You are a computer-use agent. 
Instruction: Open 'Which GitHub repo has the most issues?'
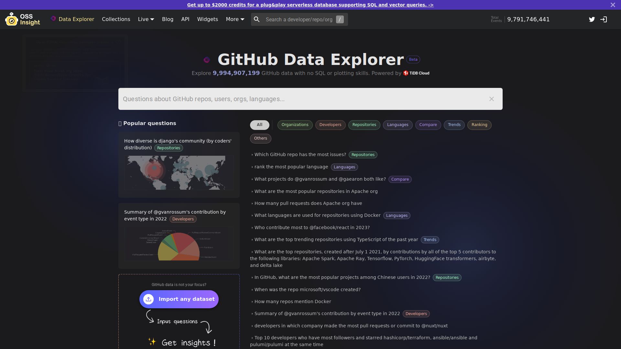(x=300, y=154)
